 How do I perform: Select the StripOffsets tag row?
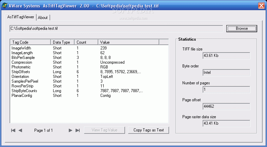(89, 72)
